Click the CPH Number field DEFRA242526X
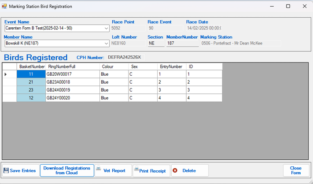Image resolution: width=313 pixels, height=184 pixels. [x=126, y=58]
